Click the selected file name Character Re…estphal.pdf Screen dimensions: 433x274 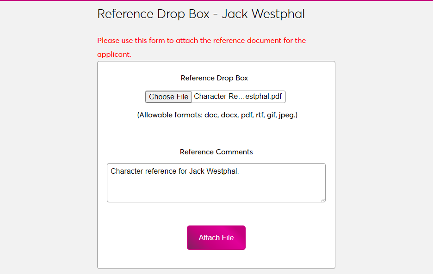click(238, 97)
